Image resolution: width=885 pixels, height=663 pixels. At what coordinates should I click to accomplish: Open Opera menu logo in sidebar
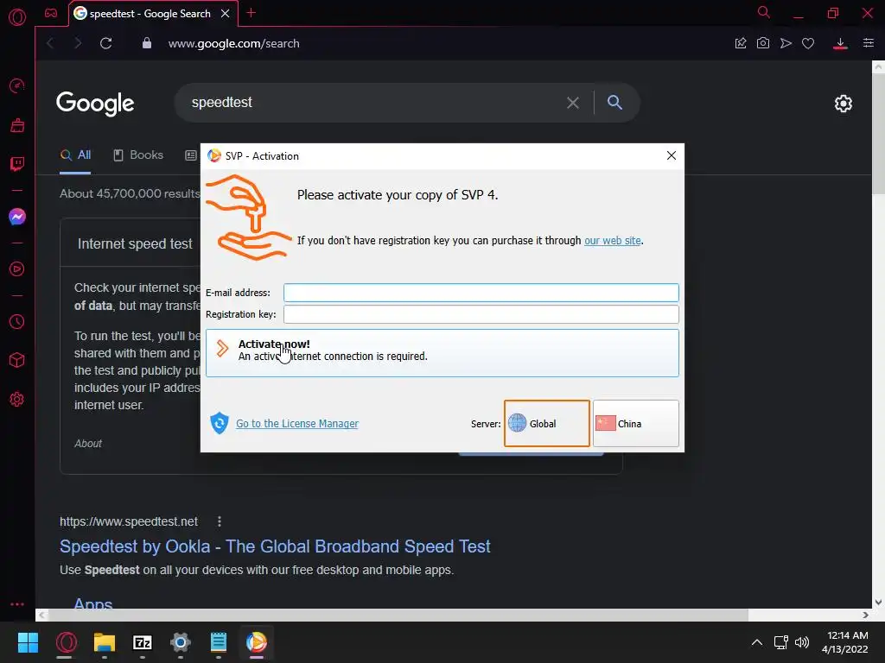point(17,17)
